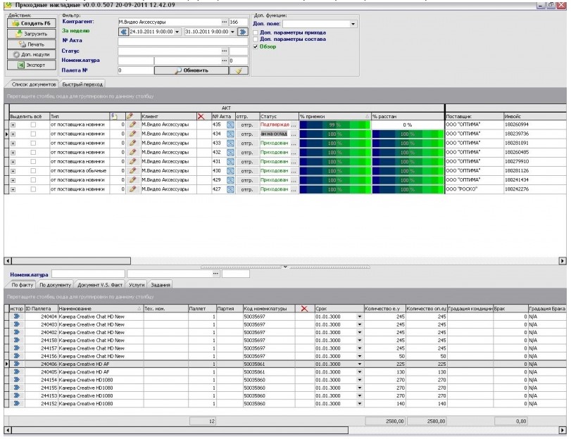Click the blue act icon next to № 434
Viewport: 571px width, 439px height.
(230, 133)
